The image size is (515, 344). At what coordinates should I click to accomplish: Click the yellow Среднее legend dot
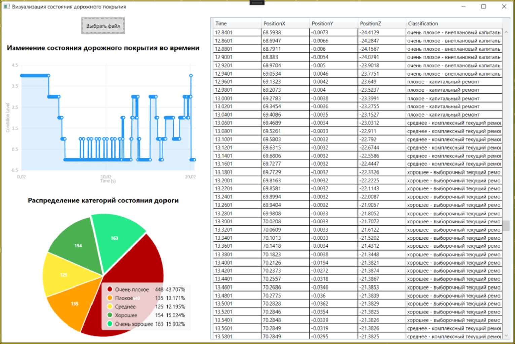tap(110, 307)
